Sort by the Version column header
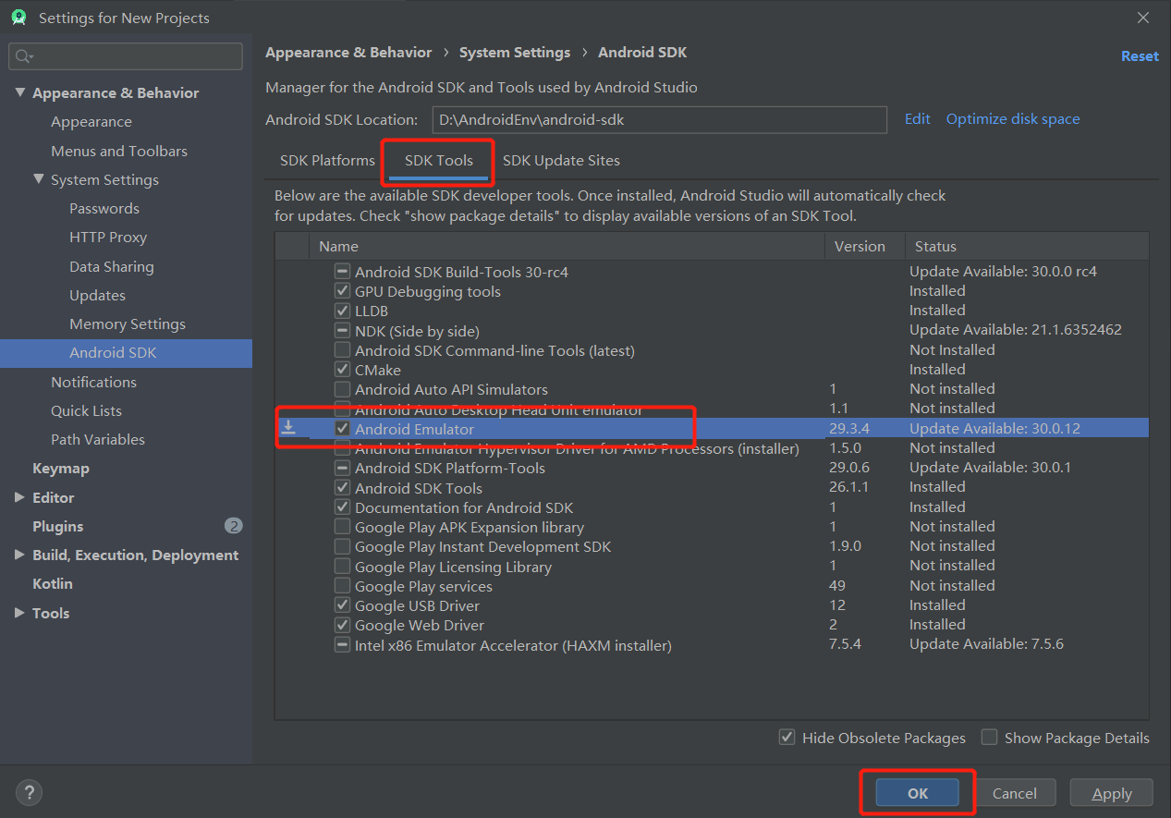This screenshot has height=818, width=1171. click(865, 246)
